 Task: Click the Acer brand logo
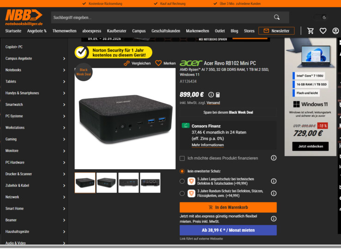(191, 63)
